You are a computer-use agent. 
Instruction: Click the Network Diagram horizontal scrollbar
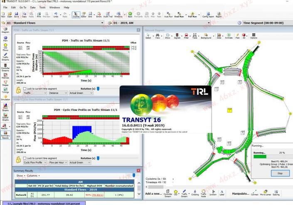point(156,187)
